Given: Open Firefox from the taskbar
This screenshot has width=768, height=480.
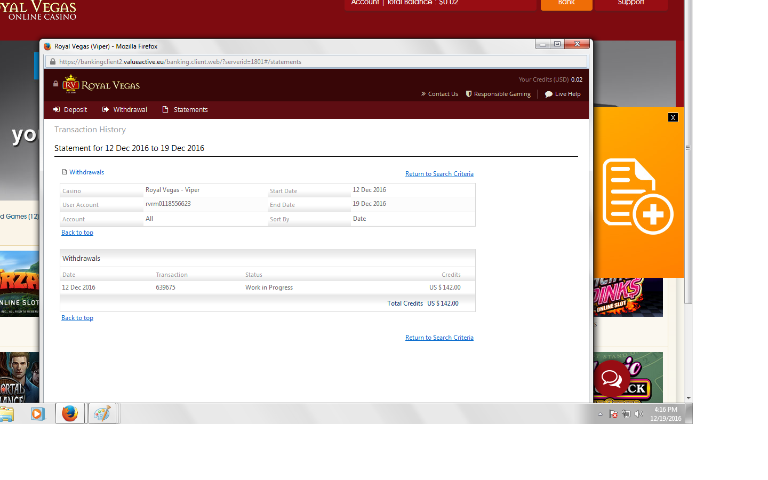Looking at the screenshot, I should click(70, 413).
